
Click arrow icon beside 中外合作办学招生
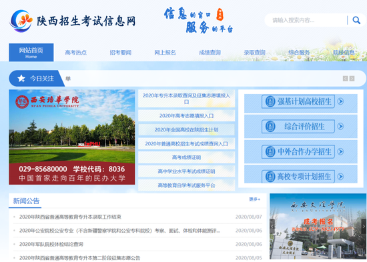pyautogui.click(x=340, y=151)
